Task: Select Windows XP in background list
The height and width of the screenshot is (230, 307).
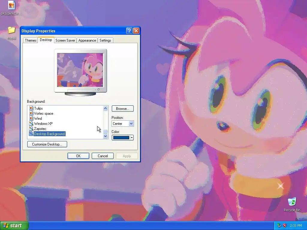Action: click(43, 123)
